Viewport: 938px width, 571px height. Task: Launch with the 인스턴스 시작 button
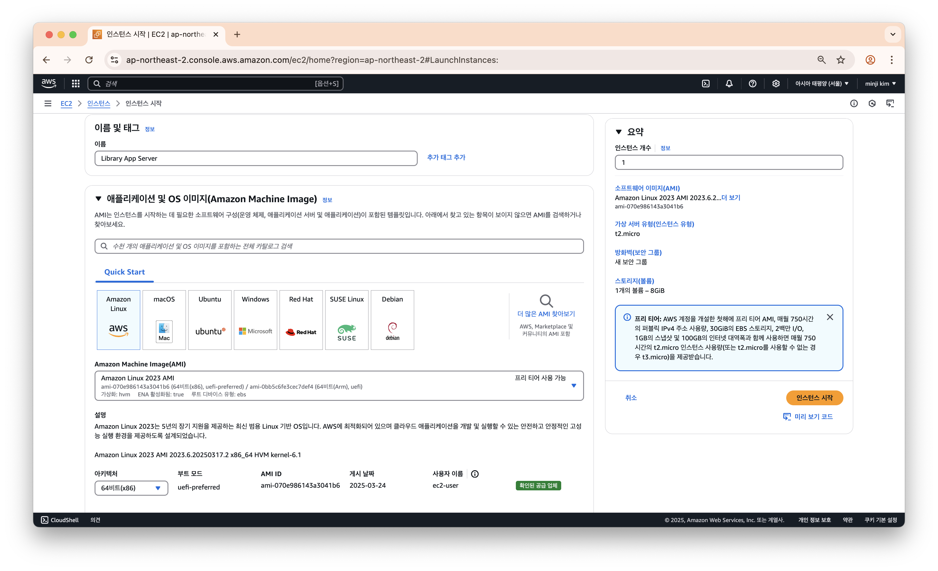(x=814, y=398)
